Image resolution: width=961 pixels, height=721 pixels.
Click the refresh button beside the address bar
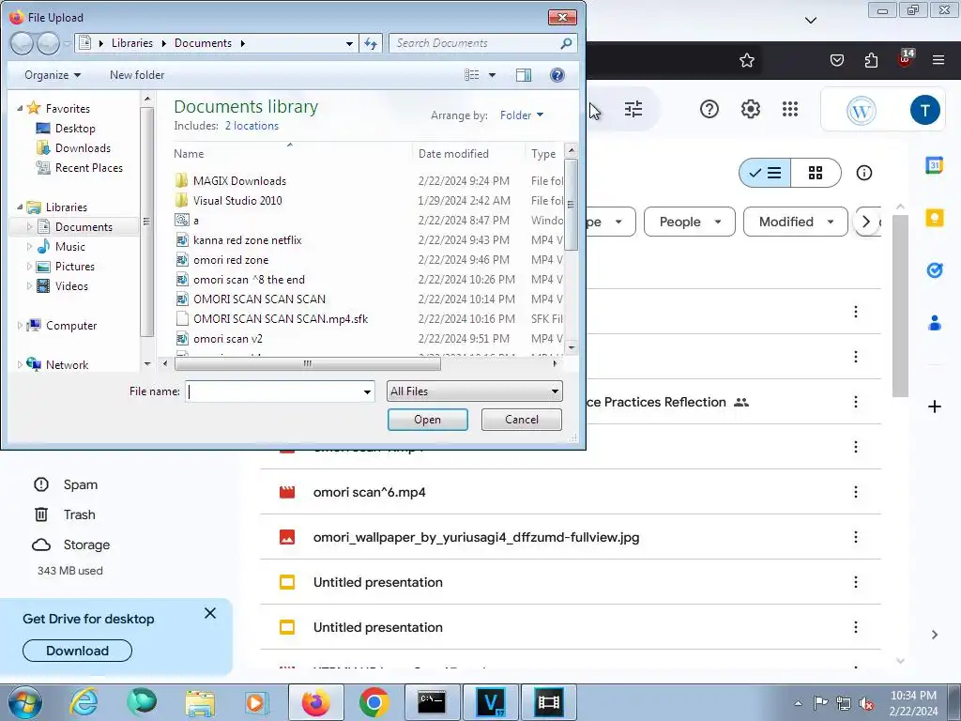click(x=371, y=43)
